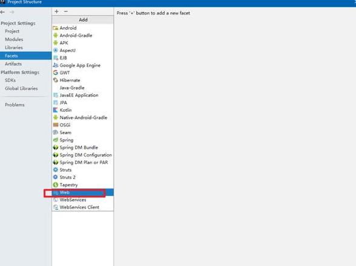Click the OSGi facet icon
This screenshot has height=266, width=356.
(x=56, y=125)
